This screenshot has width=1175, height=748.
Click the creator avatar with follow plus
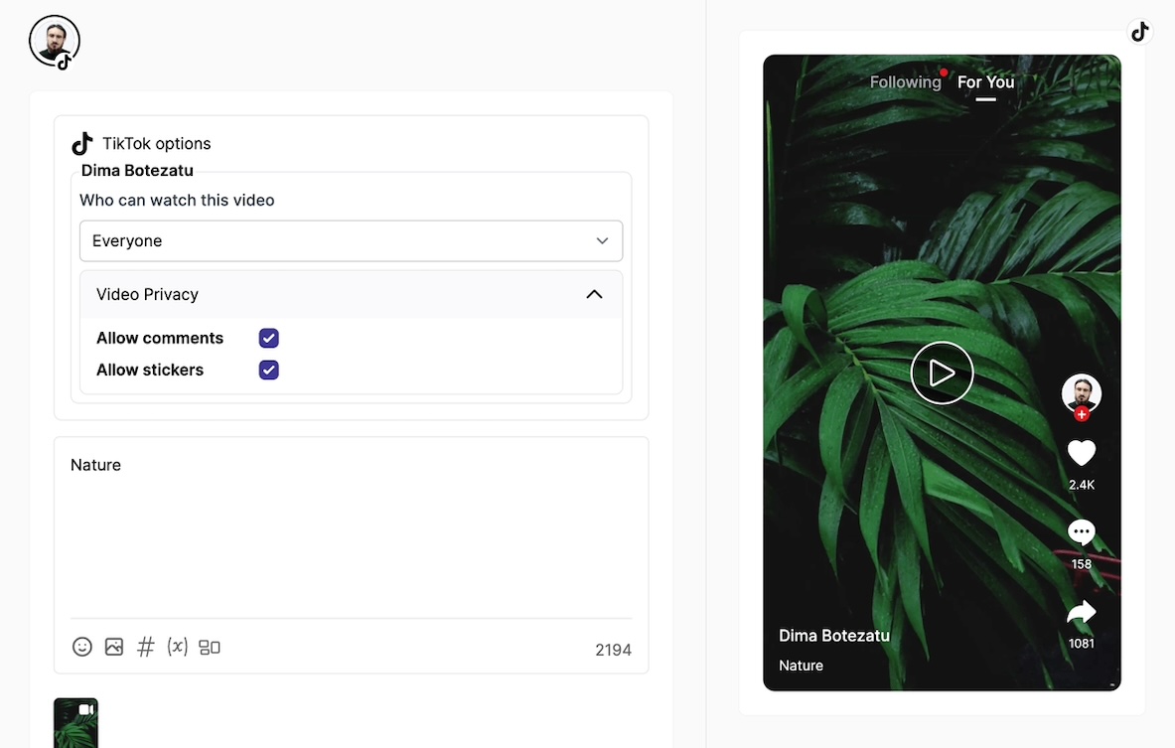(1082, 395)
